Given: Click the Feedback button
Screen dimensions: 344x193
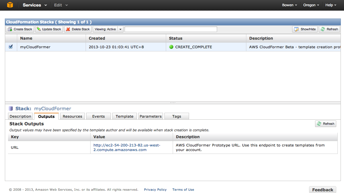Looking at the screenshot, I should pyautogui.click(x=323, y=190).
